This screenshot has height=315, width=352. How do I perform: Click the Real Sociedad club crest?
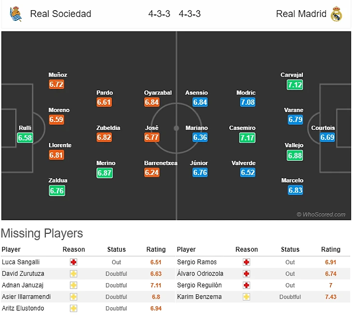tap(15, 14)
